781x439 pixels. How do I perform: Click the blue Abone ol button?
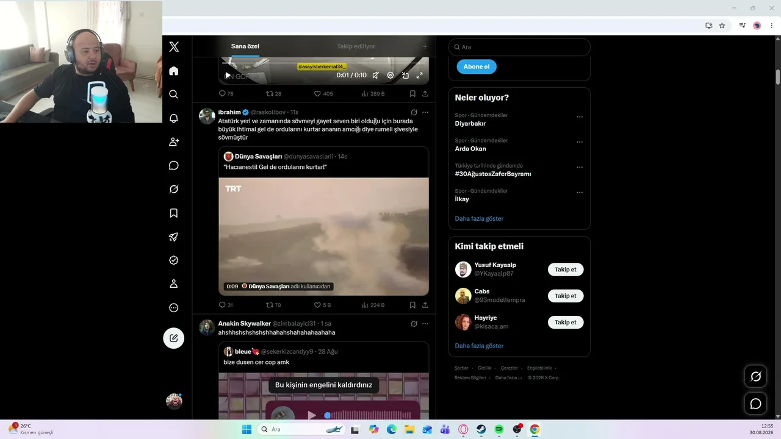(477, 66)
